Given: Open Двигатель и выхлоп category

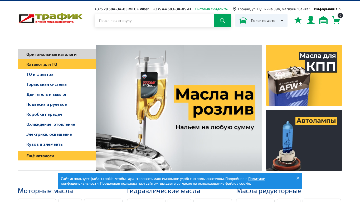Looking at the screenshot, I should coord(57,94).
